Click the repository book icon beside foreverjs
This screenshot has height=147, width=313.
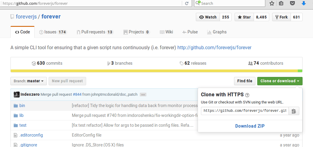point(12,17)
